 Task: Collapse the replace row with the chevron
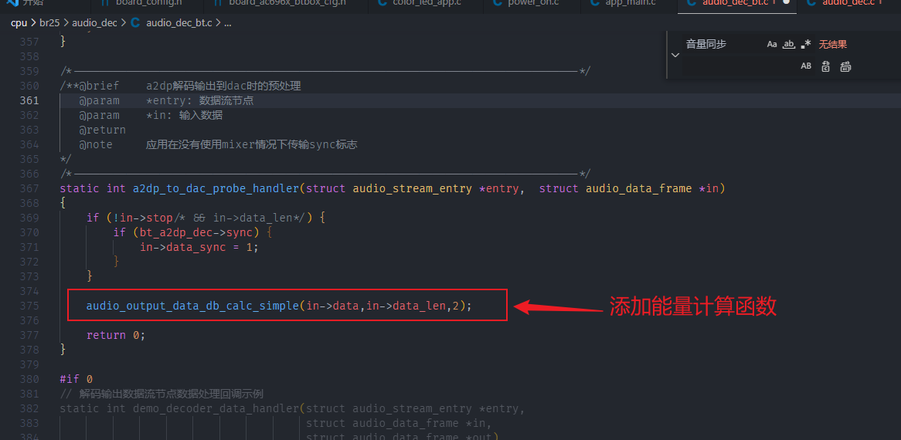(x=675, y=55)
